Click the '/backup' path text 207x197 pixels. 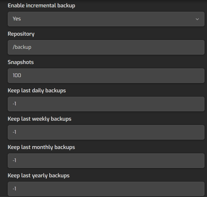[x=22, y=47]
